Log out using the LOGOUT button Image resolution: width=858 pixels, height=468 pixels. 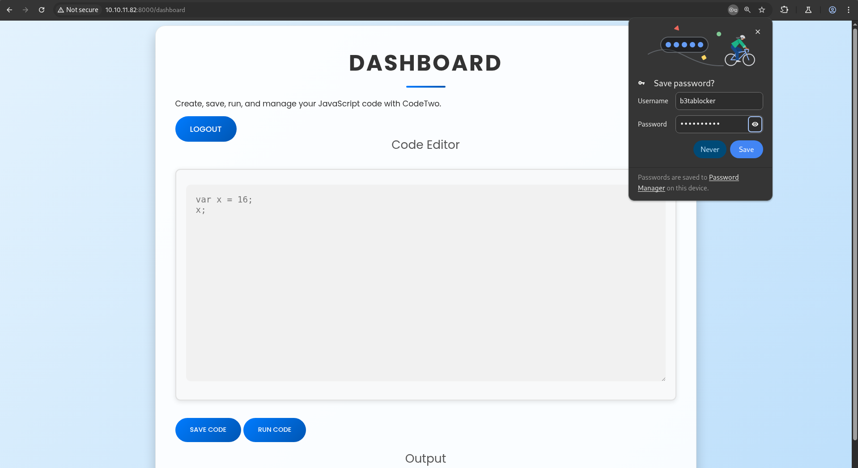click(x=206, y=129)
